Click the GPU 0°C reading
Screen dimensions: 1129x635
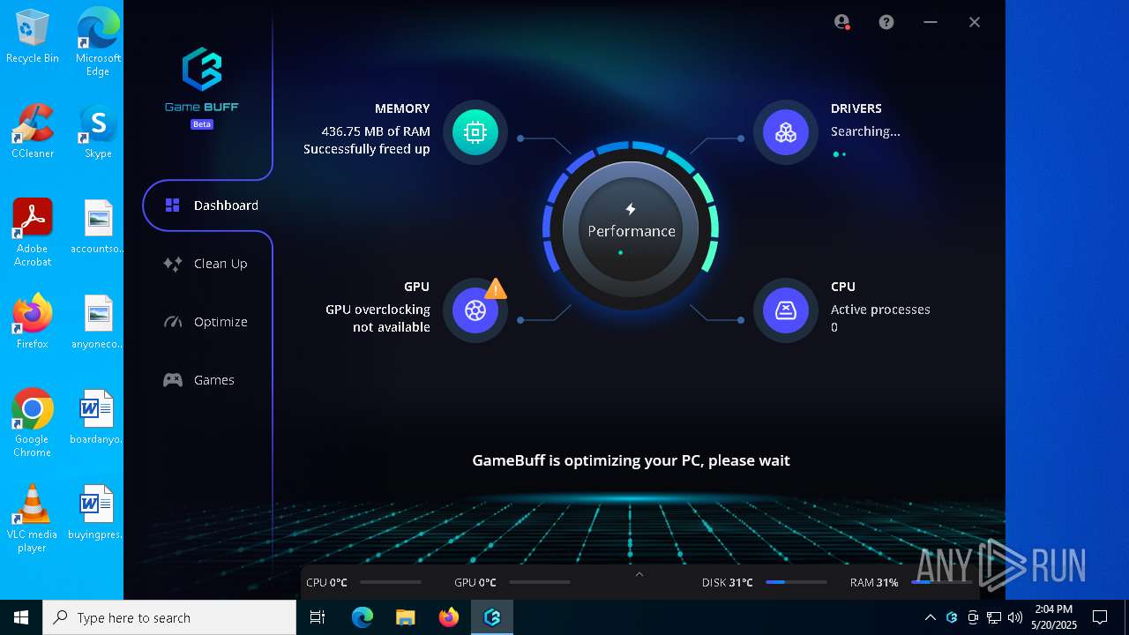point(475,583)
